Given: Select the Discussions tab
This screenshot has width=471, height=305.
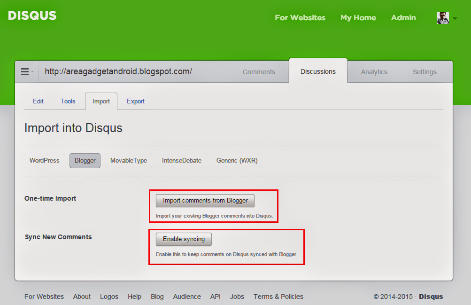Looking at the screenshot, I should 318,71.
